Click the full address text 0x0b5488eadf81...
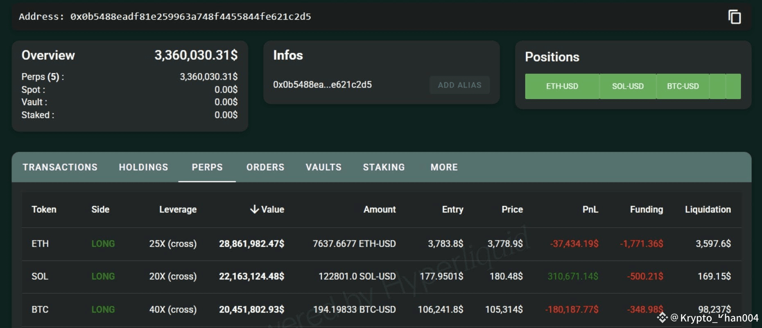 click(190, 16)
